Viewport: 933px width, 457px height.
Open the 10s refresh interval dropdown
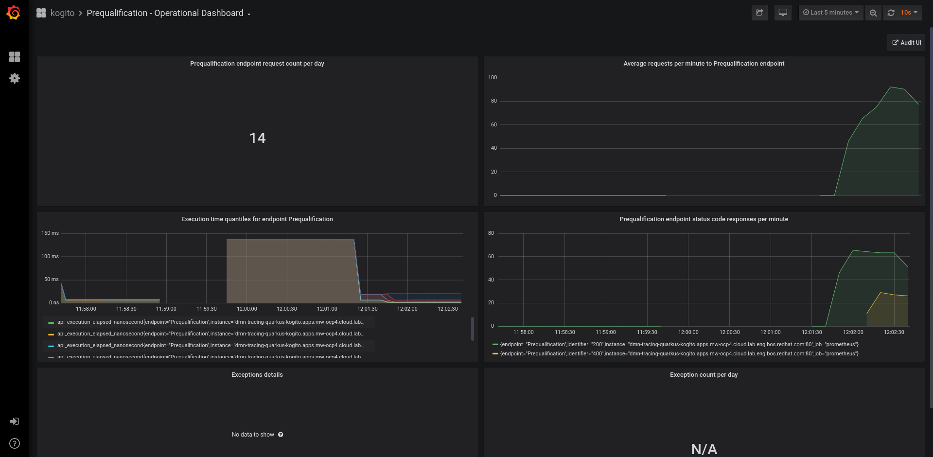pyautogui.click(x=908, y=13)
